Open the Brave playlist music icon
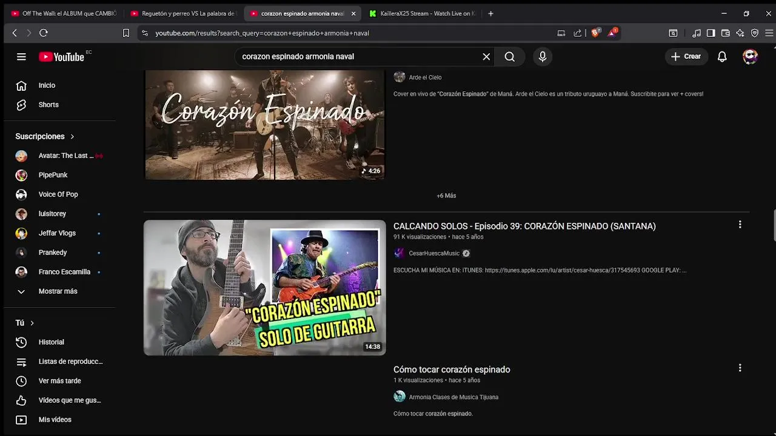 [697, 33]
